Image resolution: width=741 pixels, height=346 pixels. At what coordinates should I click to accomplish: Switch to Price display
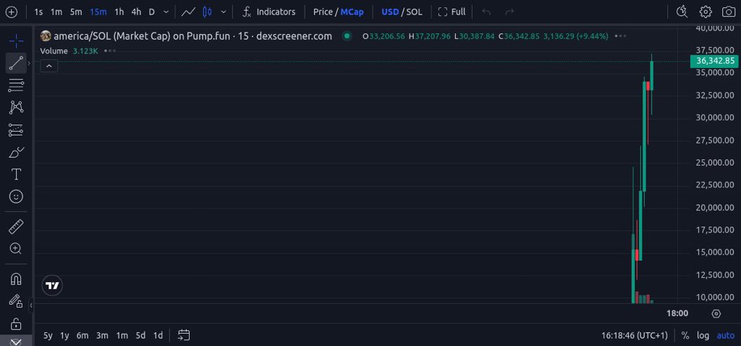[323, 12]
